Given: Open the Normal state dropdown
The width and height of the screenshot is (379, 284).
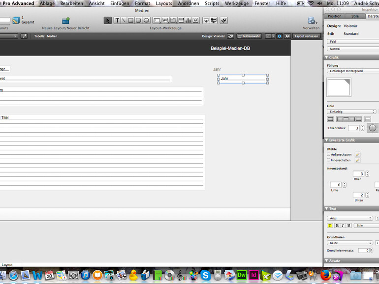Looking at the screenshot, I should pos(353,49).
